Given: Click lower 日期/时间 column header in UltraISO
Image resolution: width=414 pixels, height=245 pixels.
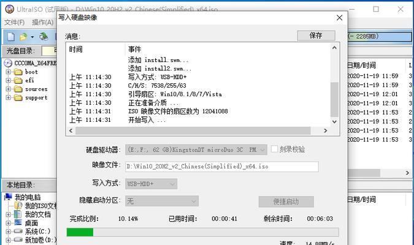Looking at the screenshot, I should tap(362, 200).
